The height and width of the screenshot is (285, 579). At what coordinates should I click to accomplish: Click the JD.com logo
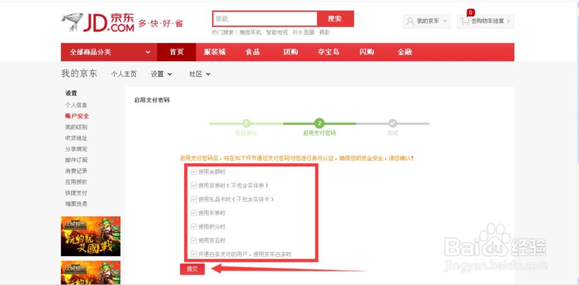tap(97, 23)
